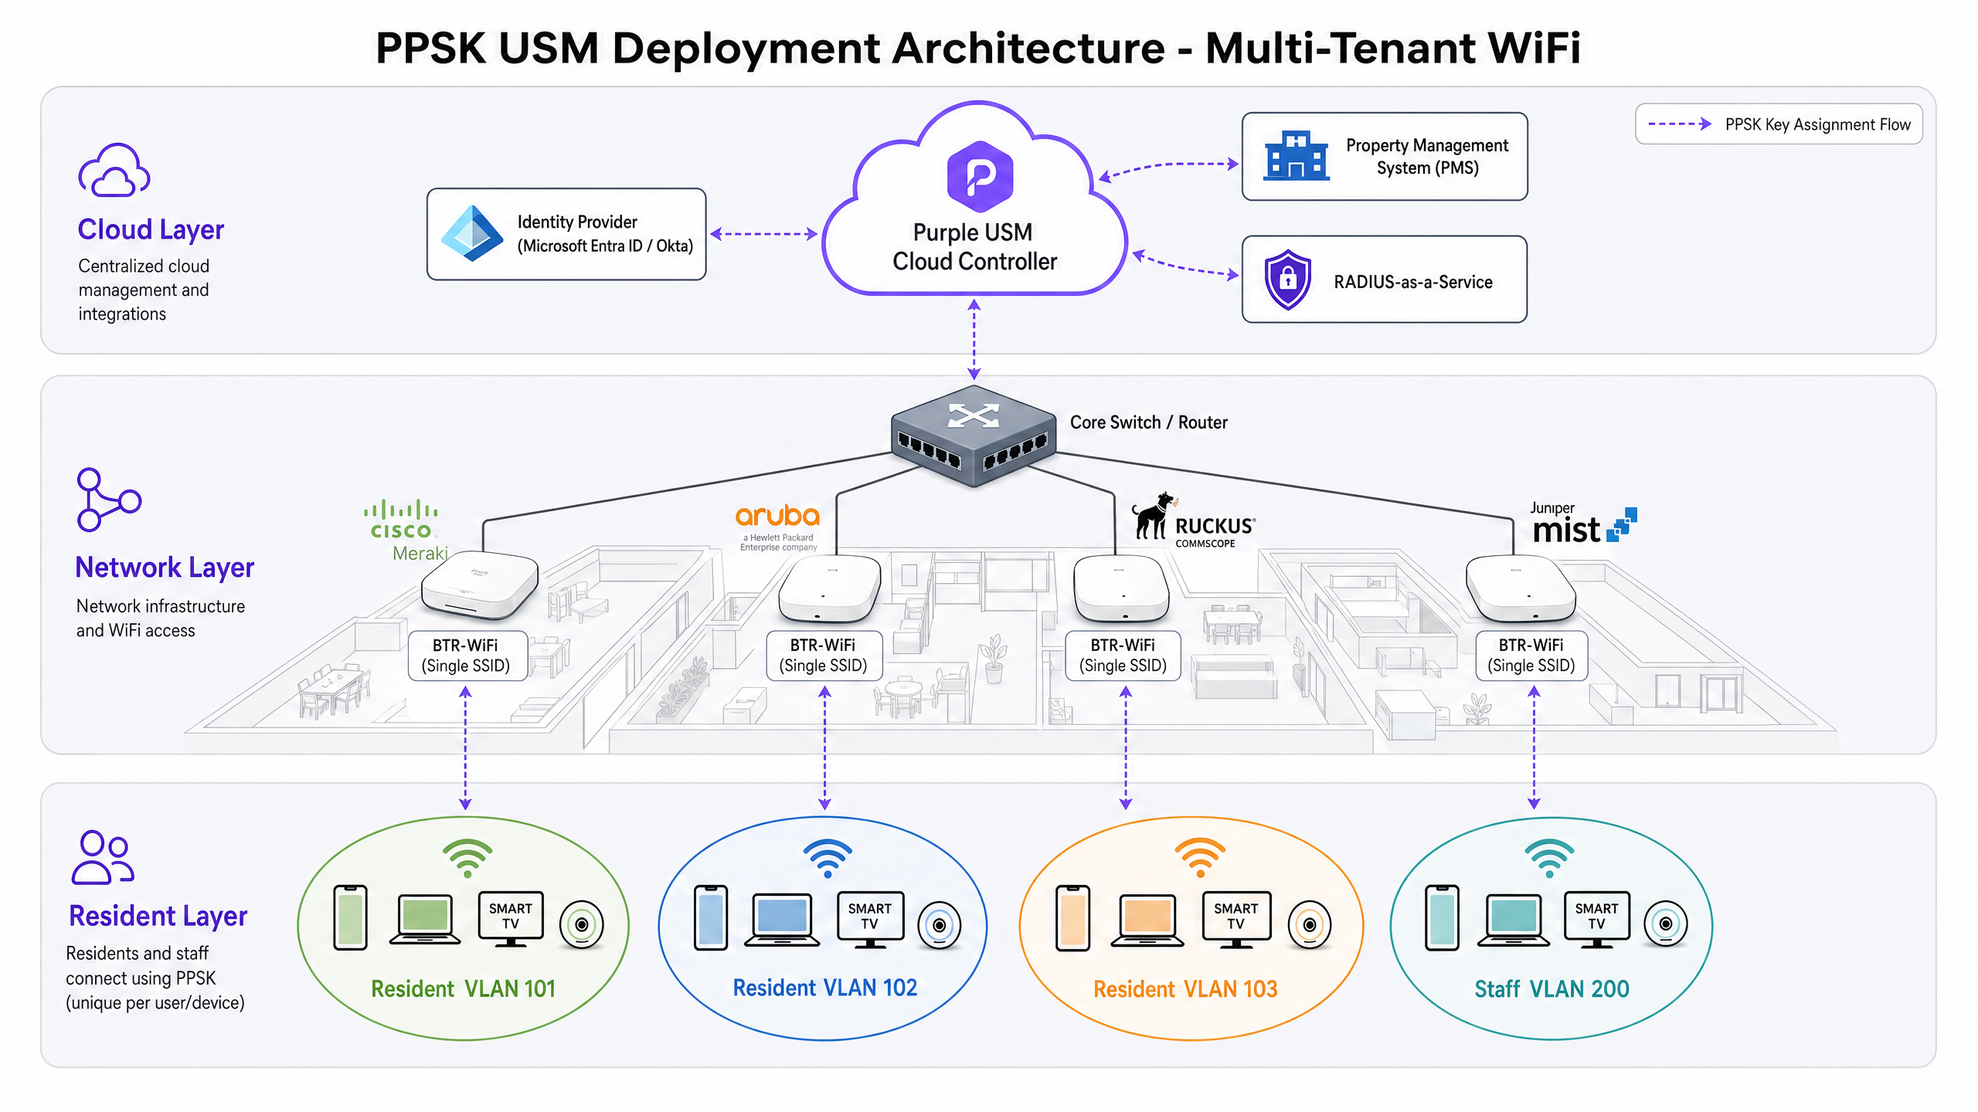The width and height of the screenshot is (1978, 1112).
Task: Click the BTR-WiFi label under Juniper Mist
Action: [x=1531, y=656]
